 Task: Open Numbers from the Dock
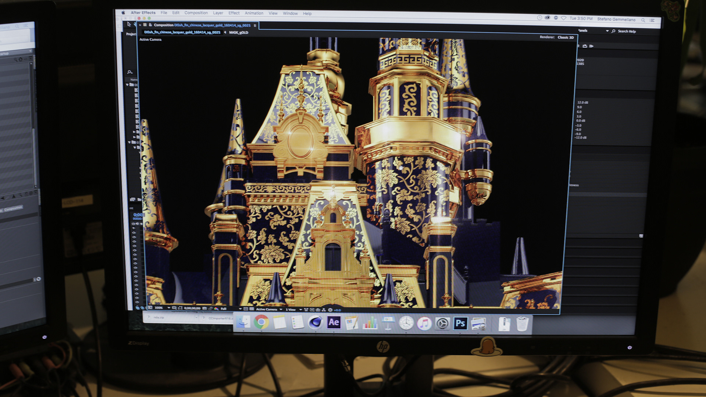pos(370,323)
